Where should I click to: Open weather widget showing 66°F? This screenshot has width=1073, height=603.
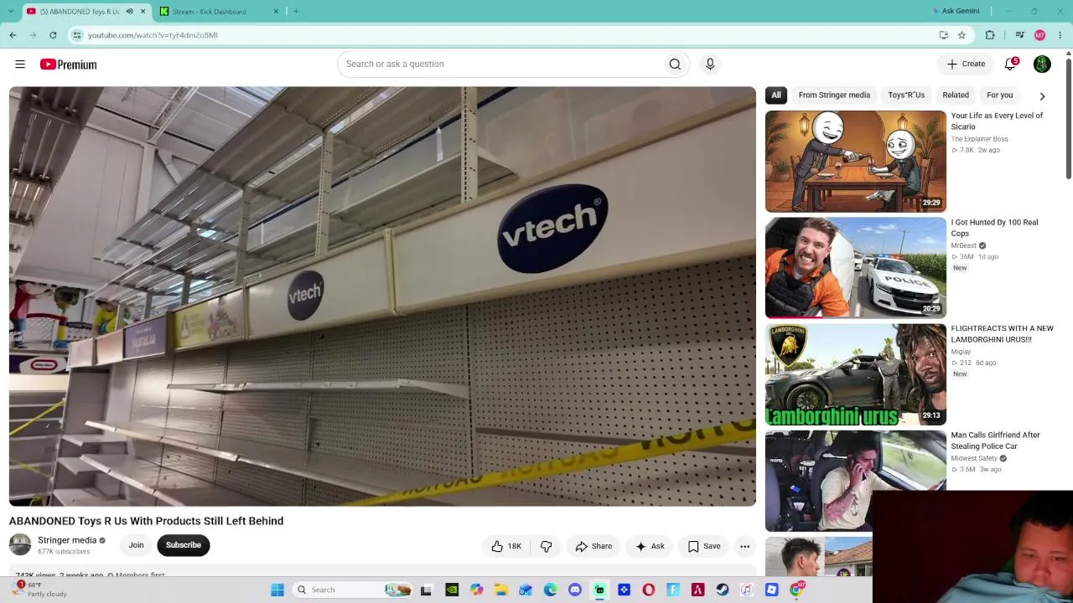tap(40, 590)
